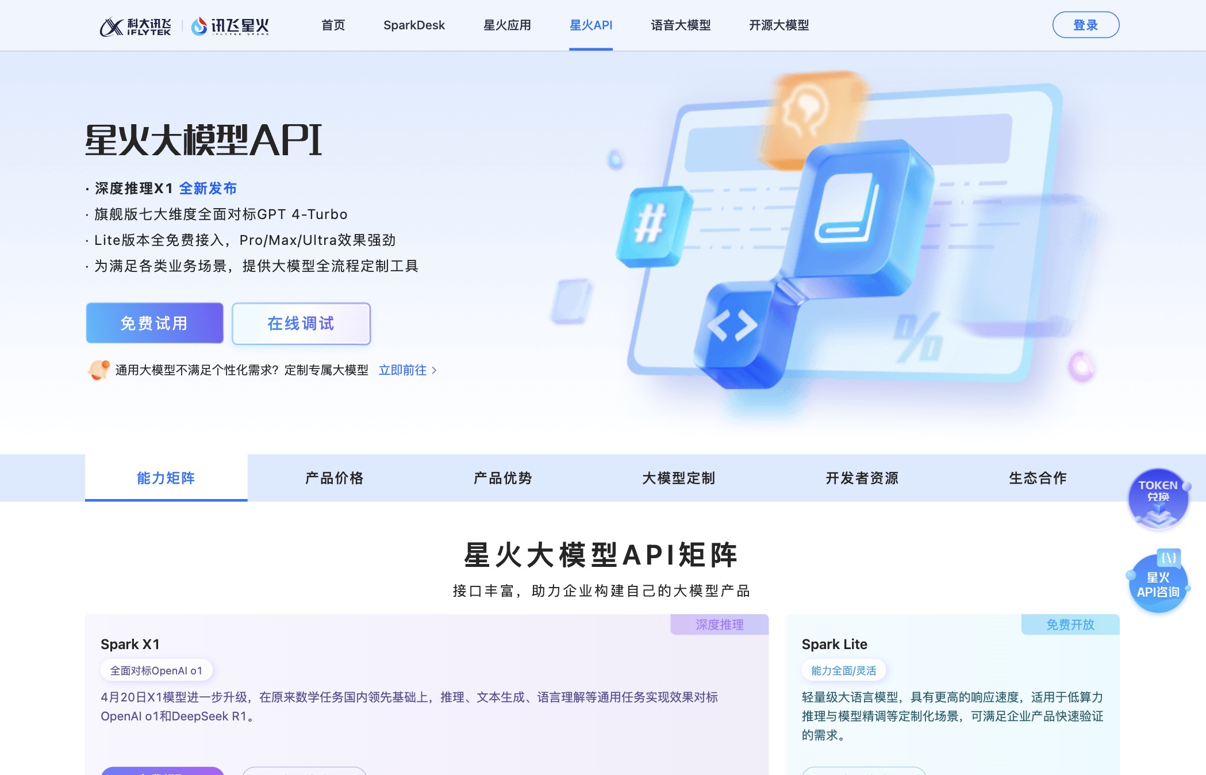Click the 登录 login button

[x=1085, y=25]
